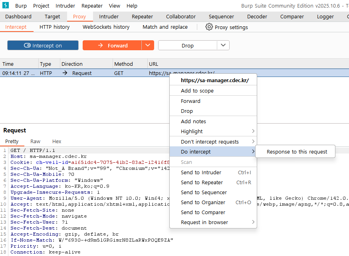This screenshot has height=256, width=349.
Task: Choose Forward in the context menu
Action: [x=213, y=101]
